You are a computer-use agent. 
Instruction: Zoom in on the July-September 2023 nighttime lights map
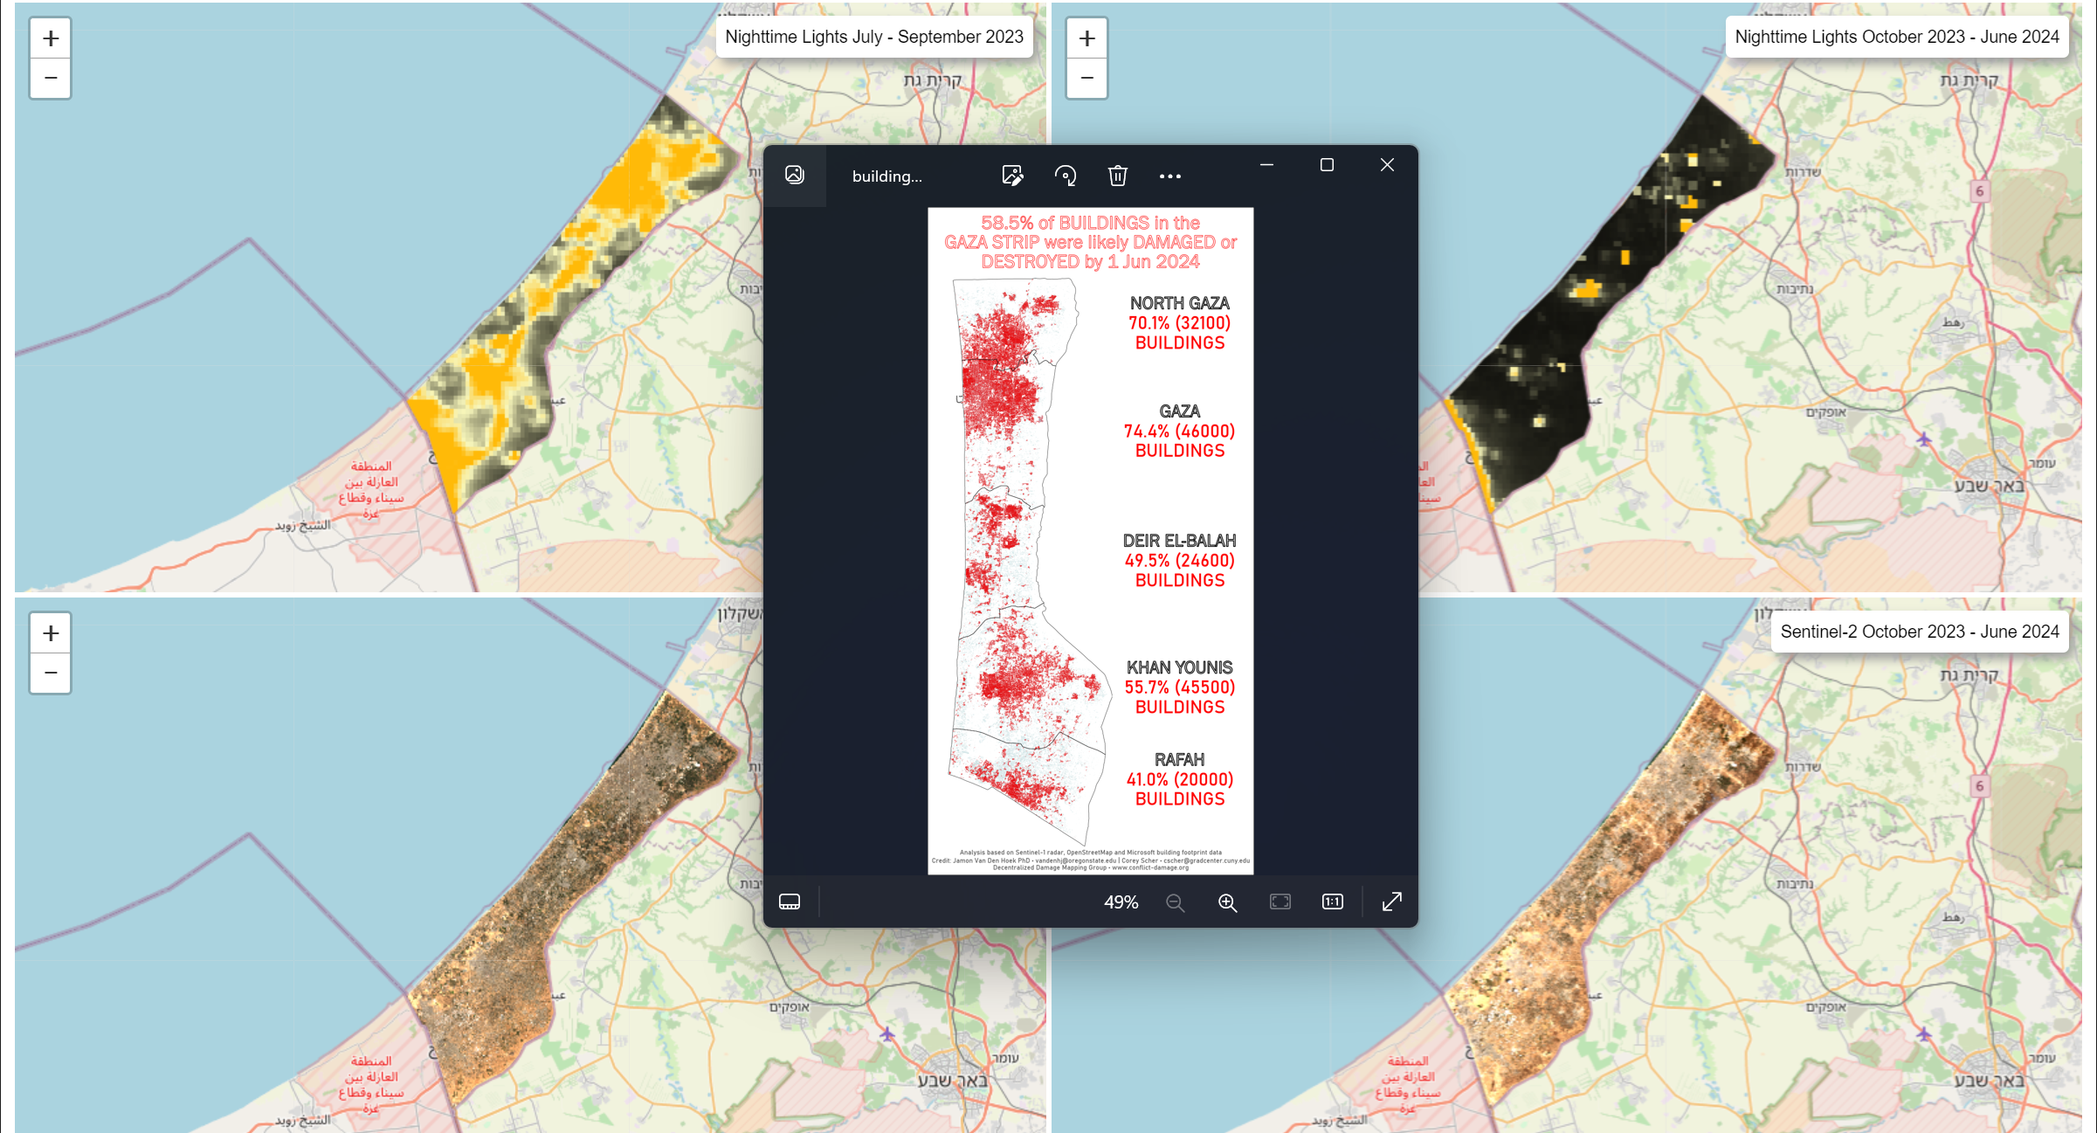(x=51, y=38)
